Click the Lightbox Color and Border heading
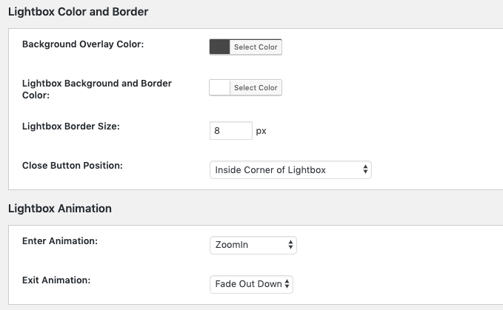503x310 pixels. [78, 12]
